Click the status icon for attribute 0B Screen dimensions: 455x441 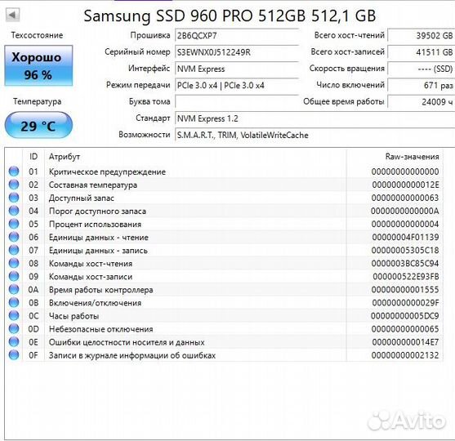(x=14, y=303)
